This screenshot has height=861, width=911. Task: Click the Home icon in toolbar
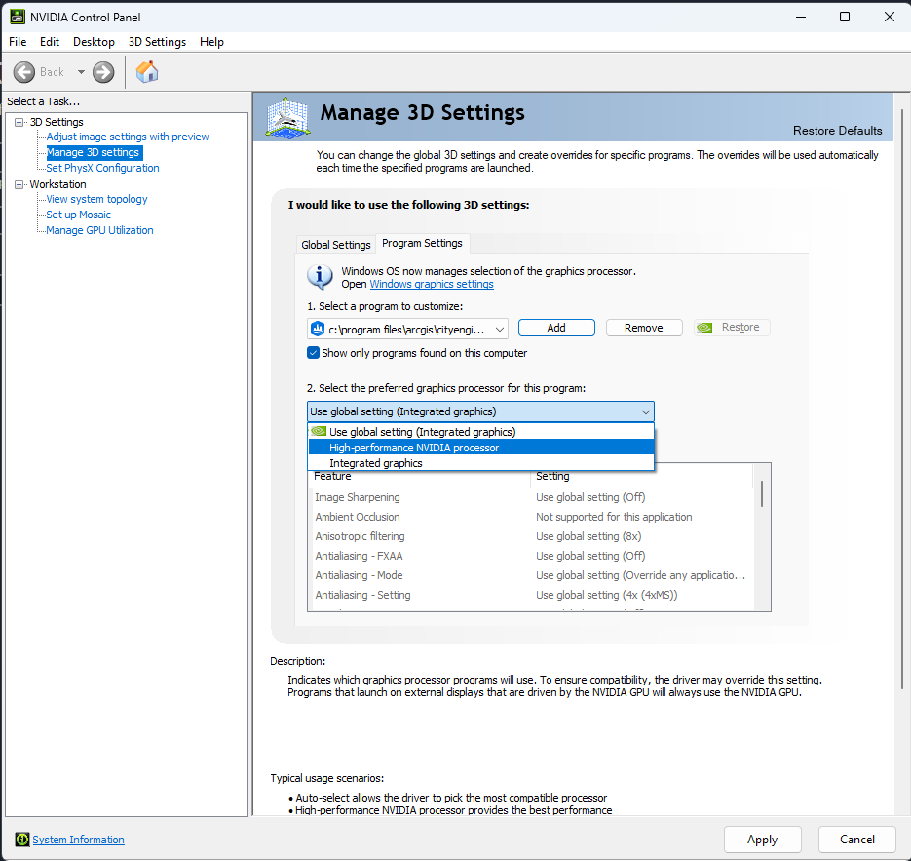click(x=147, y=72)
